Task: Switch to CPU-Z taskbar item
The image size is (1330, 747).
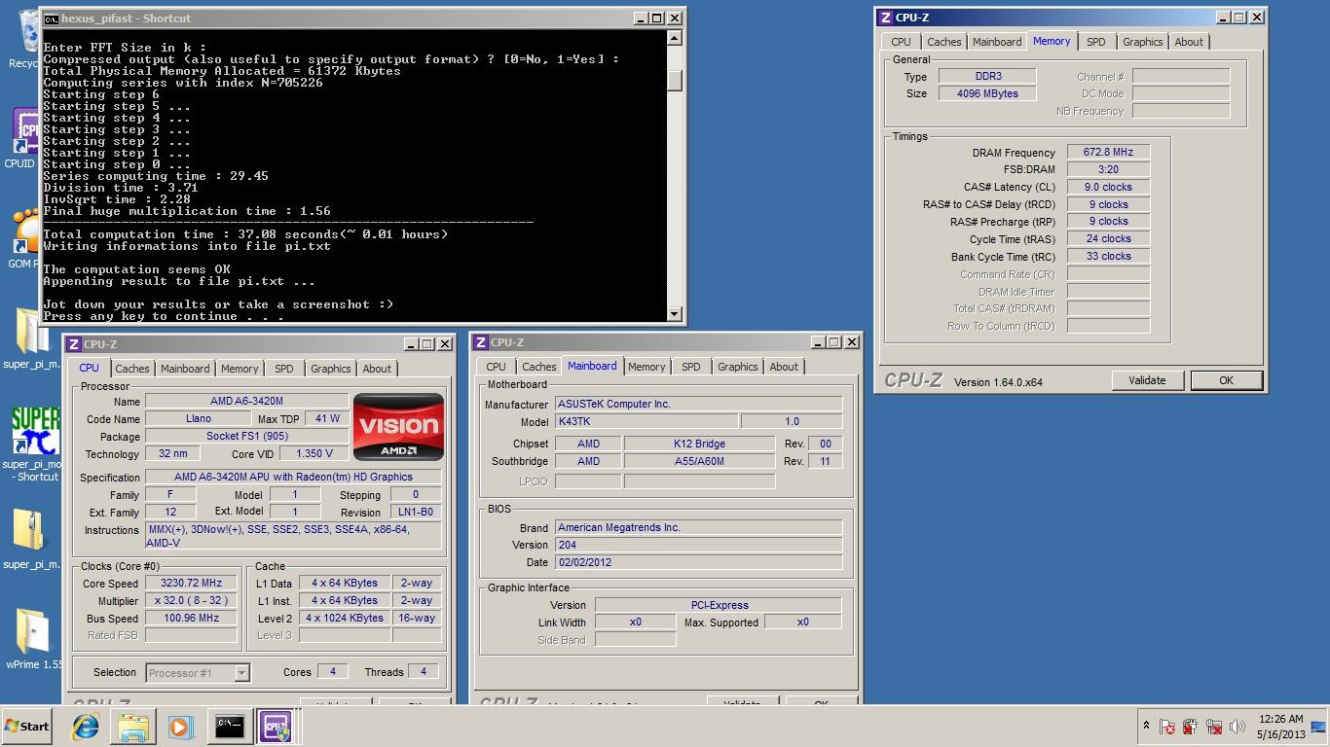Action: click(275, 727)
